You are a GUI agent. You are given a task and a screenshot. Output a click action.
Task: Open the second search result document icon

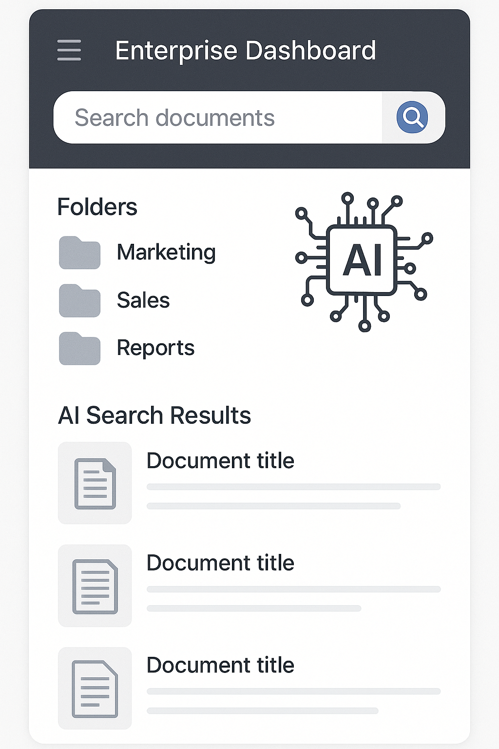point(95,586)
